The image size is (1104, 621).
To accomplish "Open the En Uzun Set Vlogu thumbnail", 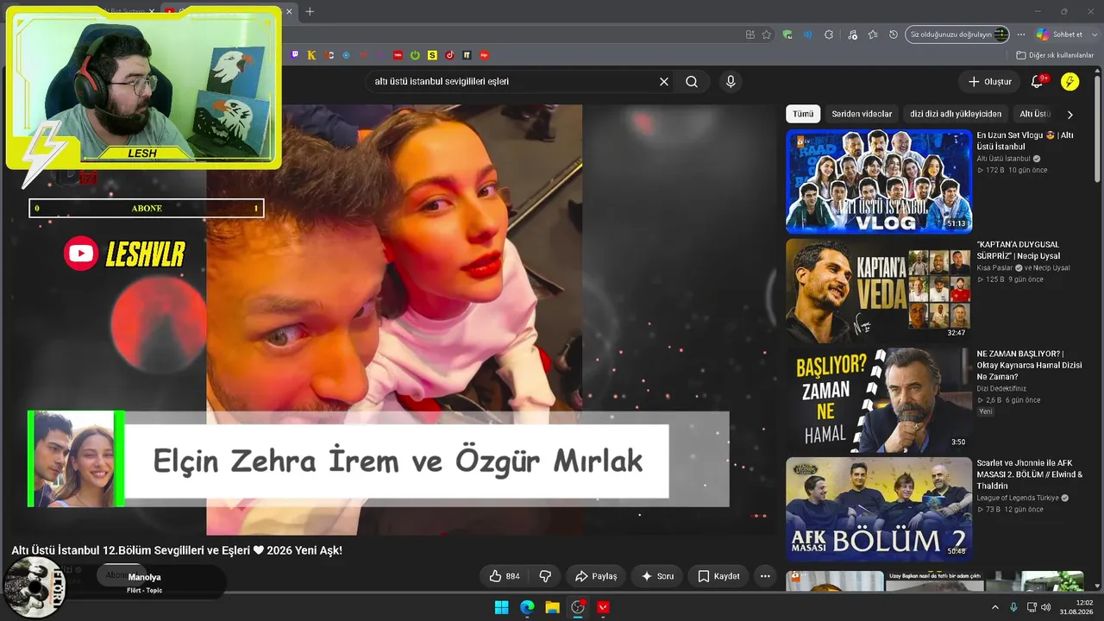I will point(879,181).
